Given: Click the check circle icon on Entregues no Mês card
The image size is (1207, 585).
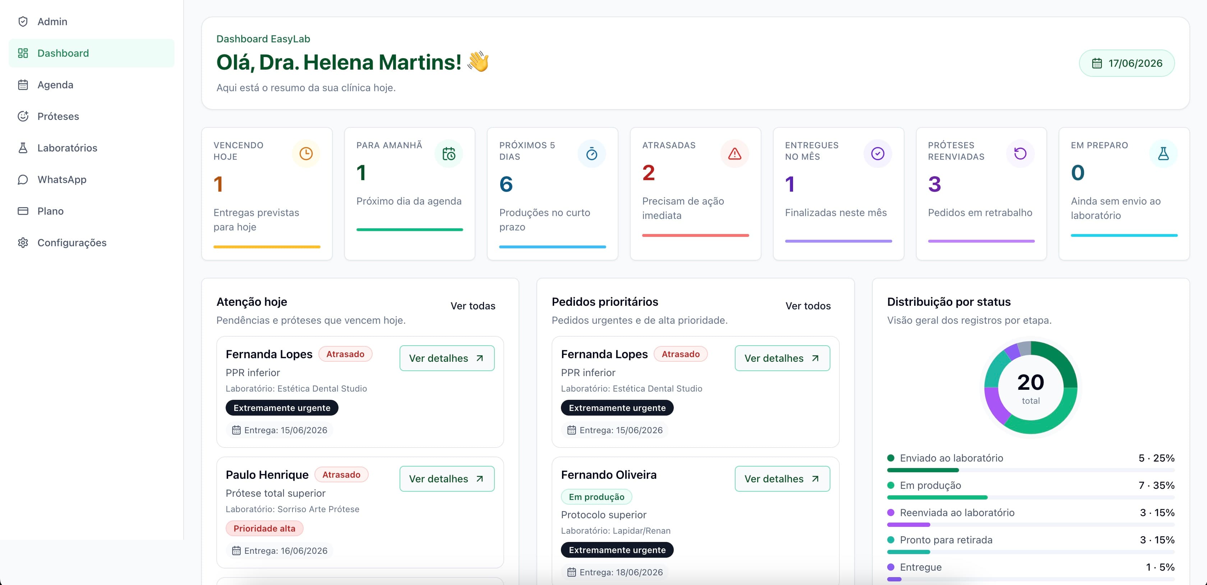Looking at the screenshot, I should coord(877,154).
